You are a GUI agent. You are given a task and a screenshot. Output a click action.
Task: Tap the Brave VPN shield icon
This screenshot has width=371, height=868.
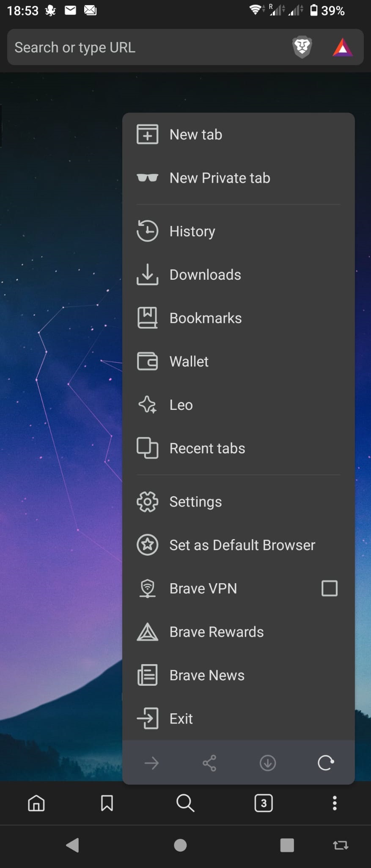[147, 588]
